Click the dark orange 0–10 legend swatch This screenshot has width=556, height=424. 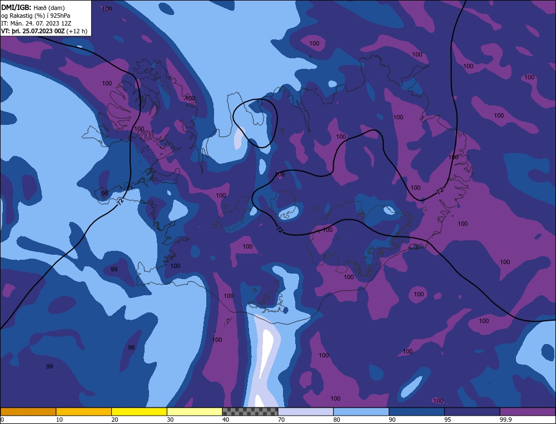[28, 411]
